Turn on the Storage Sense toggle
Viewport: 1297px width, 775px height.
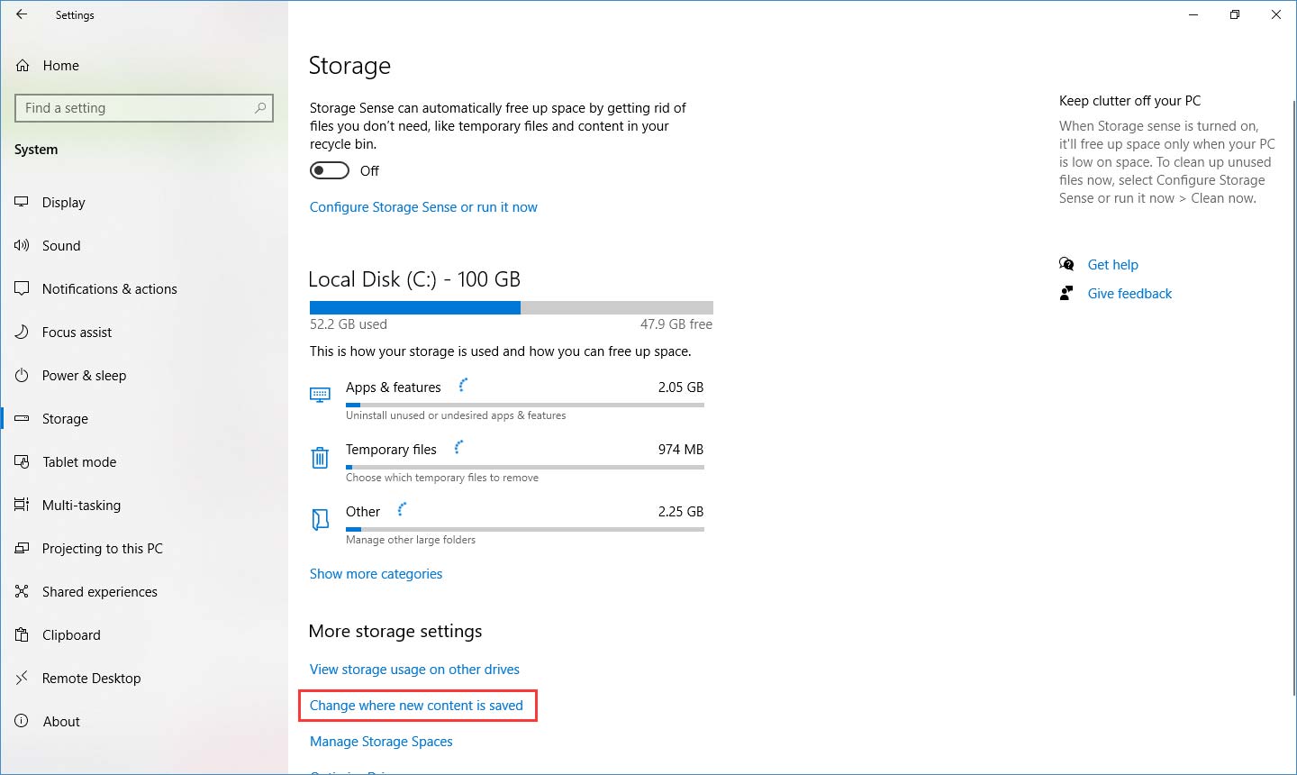coord(329,169)
